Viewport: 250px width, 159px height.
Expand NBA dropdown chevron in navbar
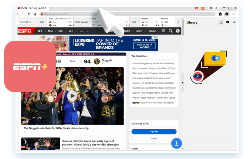(x=55, y=31)
